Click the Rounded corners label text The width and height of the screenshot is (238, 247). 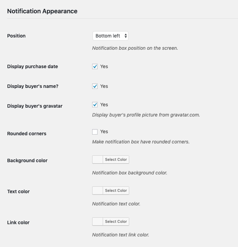click(x=27, y=134)
